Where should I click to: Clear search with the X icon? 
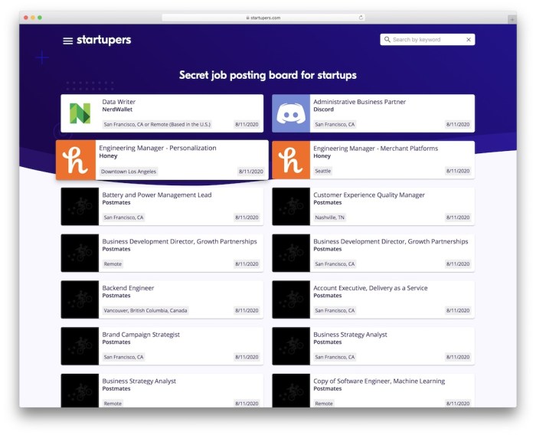(469, 40)
